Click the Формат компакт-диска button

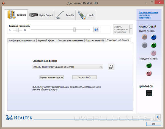(52, 77)
